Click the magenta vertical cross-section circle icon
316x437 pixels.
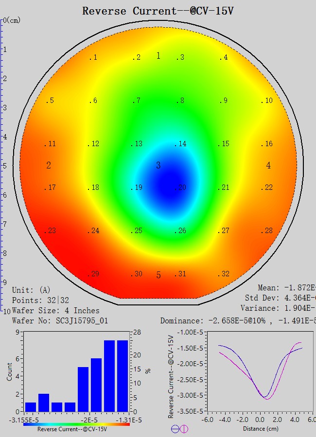pos(184,429)
